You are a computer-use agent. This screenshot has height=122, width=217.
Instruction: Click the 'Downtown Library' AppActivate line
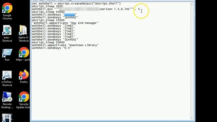pos(65,45)
